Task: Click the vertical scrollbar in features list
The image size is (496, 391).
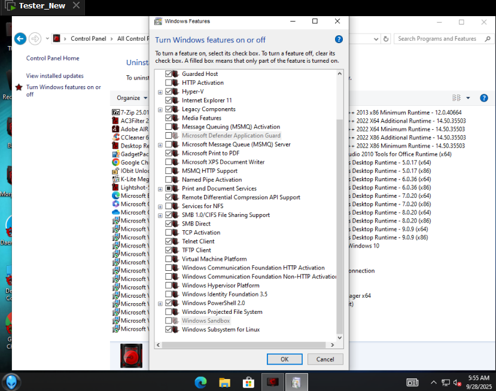Action: click(x=339, y=226)
